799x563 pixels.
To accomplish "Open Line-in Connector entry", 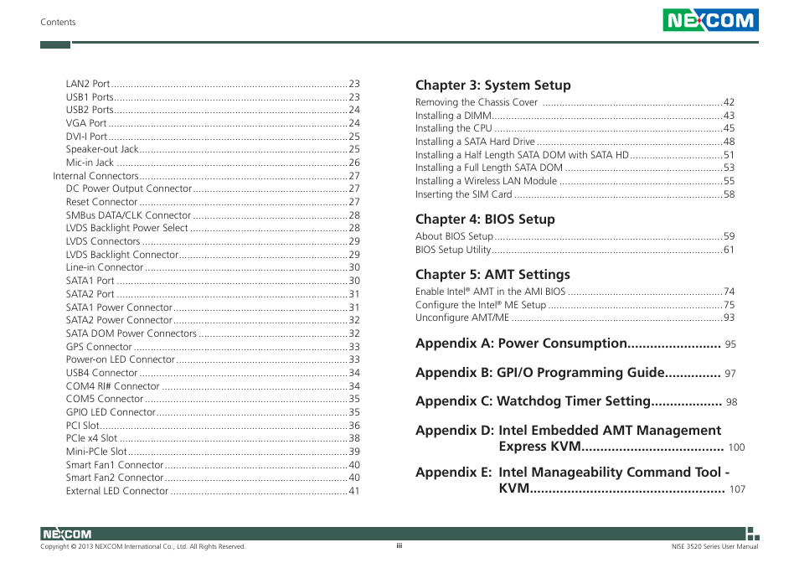I will (x=213, y=267).
